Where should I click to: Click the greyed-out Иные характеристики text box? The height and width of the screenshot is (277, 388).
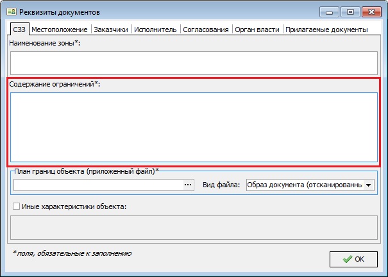pos(194,228)
